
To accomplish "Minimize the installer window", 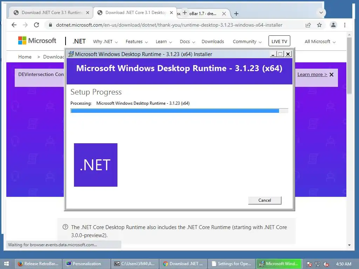I will [273, 54].
